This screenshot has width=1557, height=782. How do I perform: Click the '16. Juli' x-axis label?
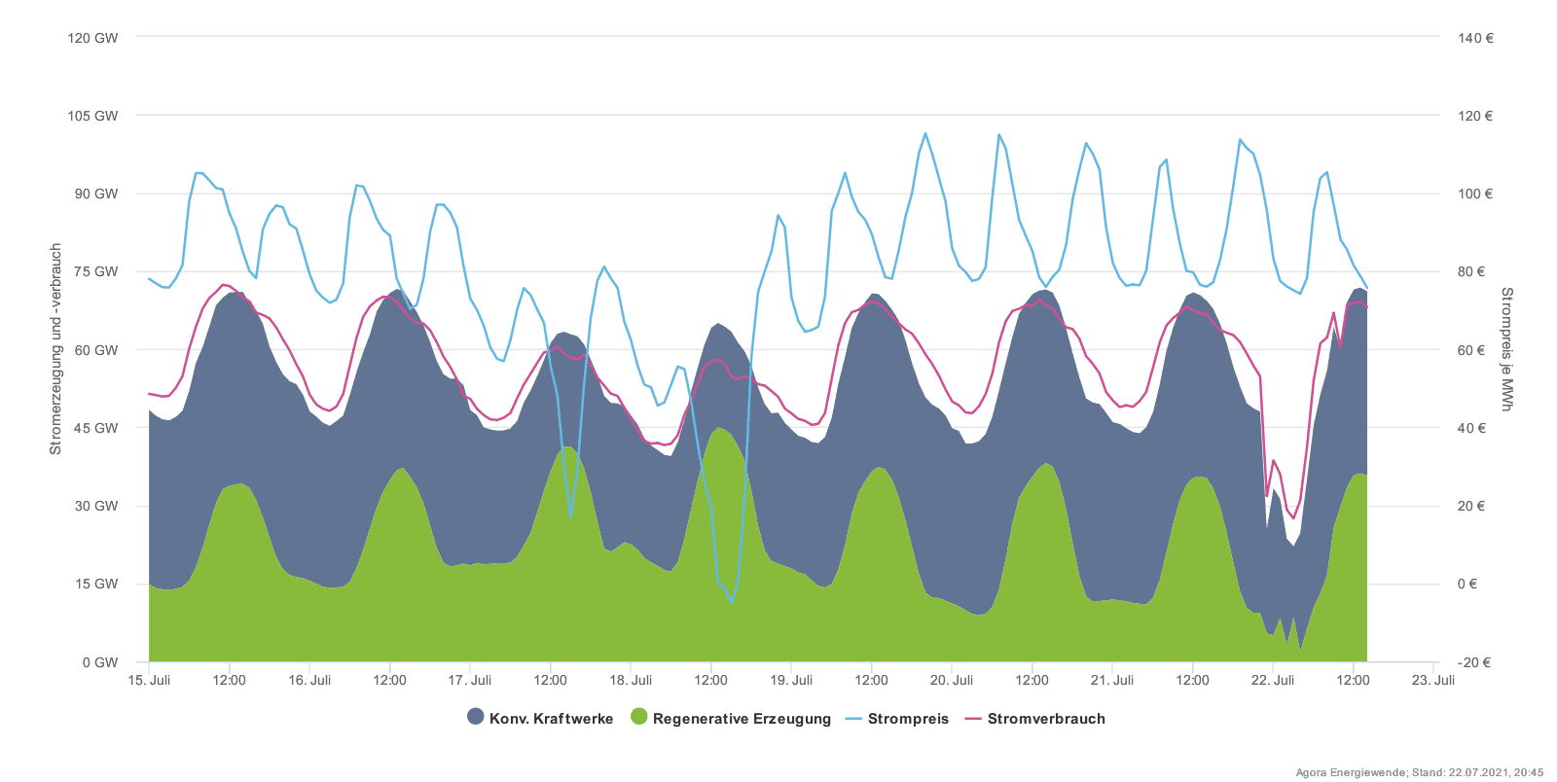309,680
